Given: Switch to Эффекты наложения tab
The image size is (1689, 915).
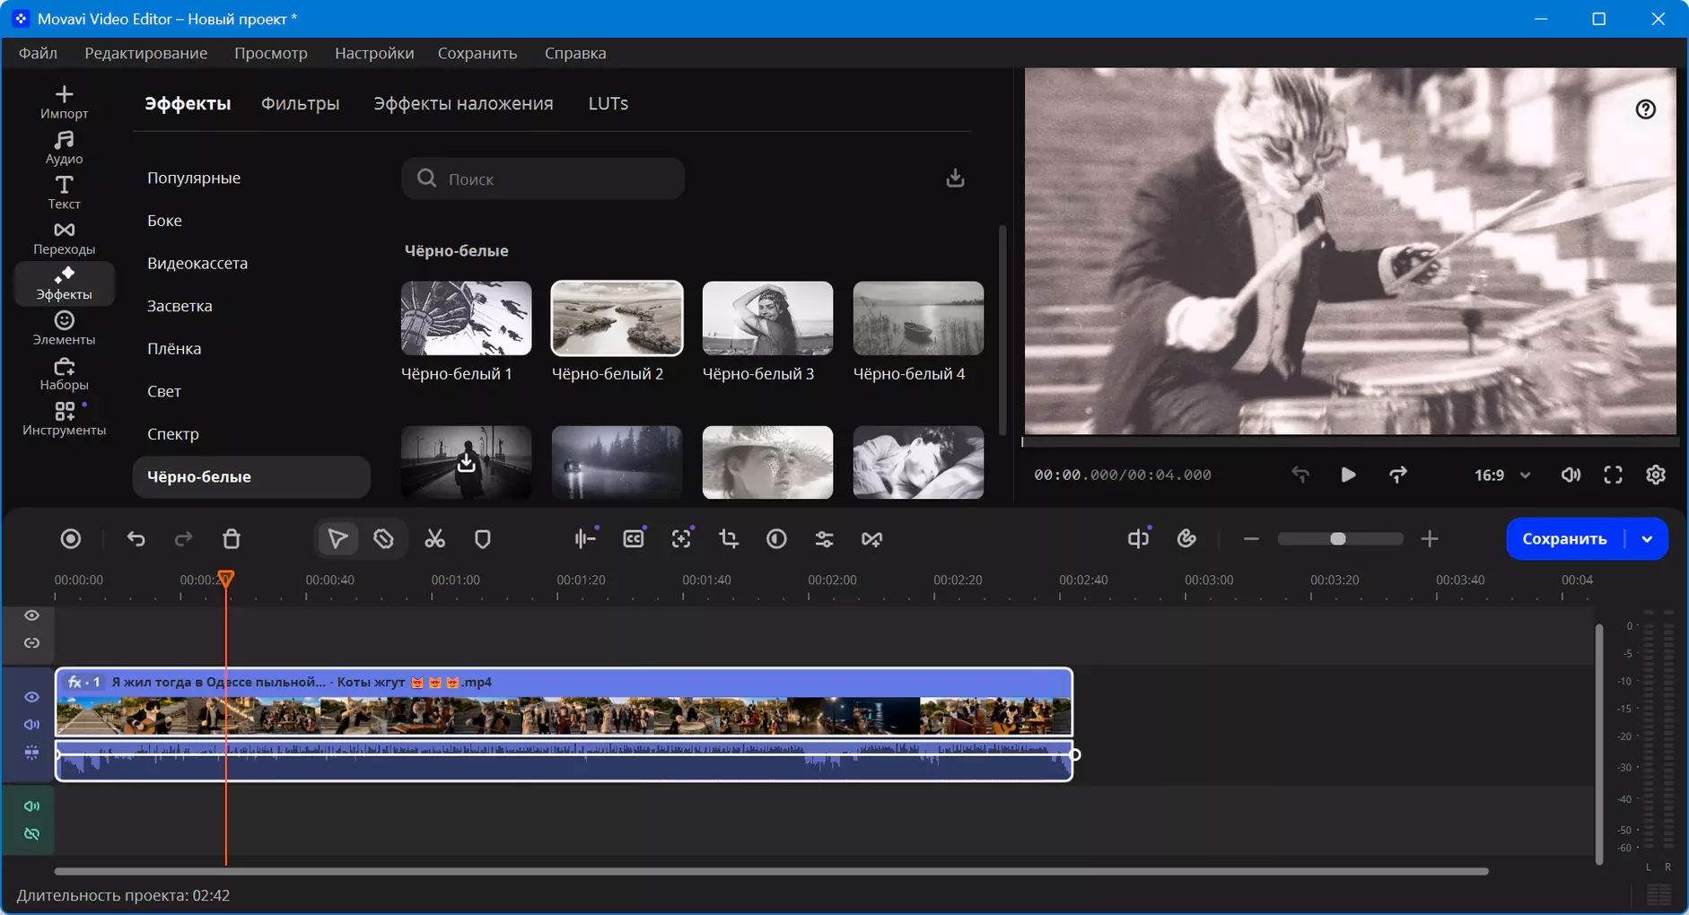Looking at the screenshot, I should tap(463, 103).
